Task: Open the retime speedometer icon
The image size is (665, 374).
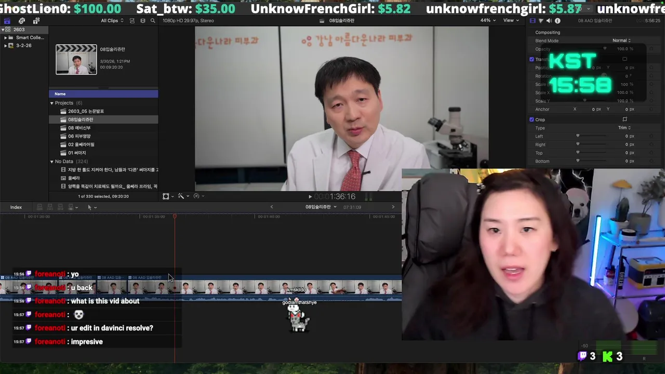Action: click(196, 196)
